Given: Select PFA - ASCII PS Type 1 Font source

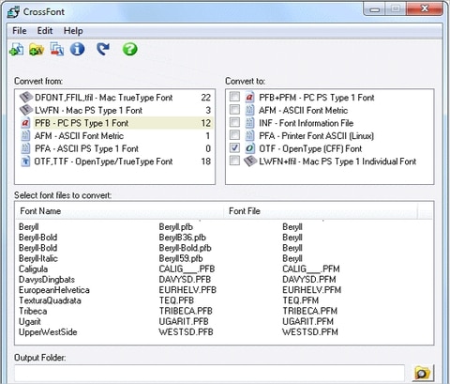Looking at the screenshot, I should [115, 148].
